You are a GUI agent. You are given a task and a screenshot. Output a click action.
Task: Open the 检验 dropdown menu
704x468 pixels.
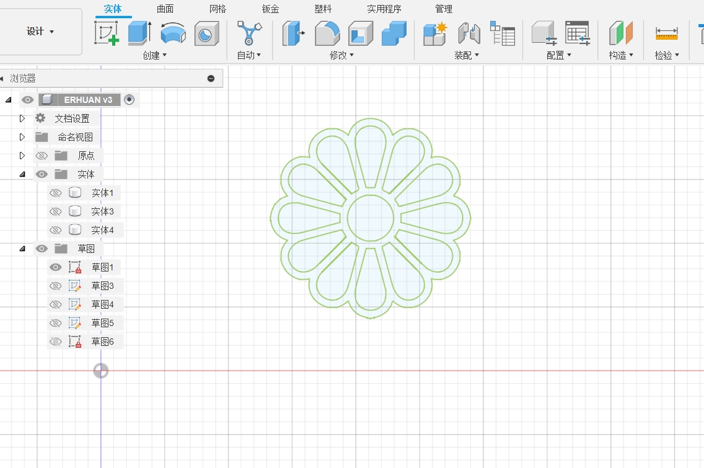667,55
